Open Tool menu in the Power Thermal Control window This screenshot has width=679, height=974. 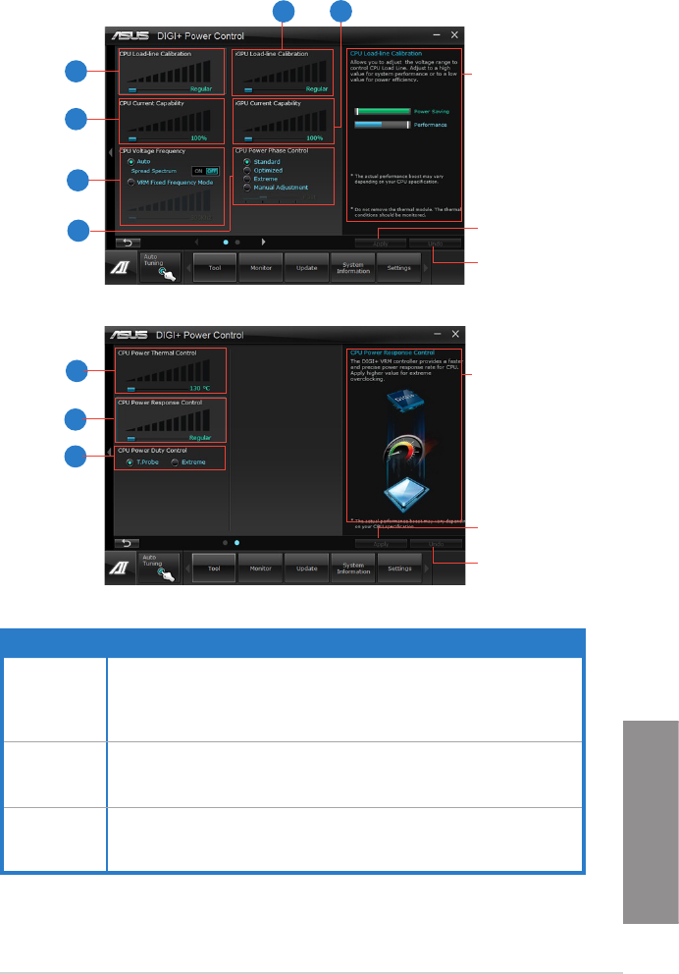tap(214, 568)
